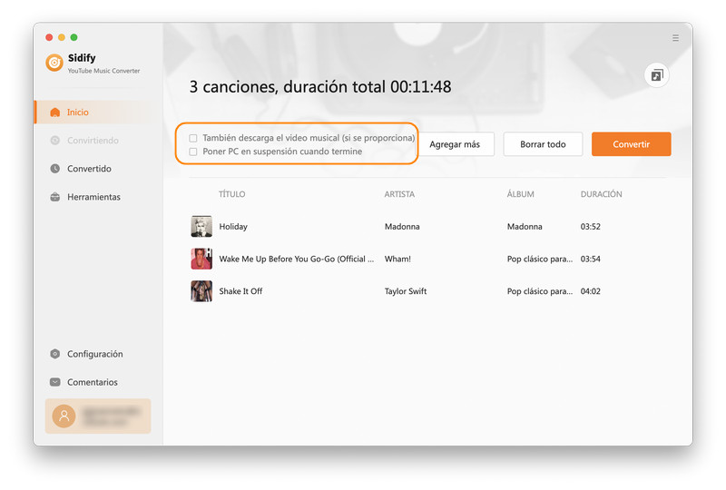Image resolution: width=726 pixels, height=490 pixels.
Task: Select the Holiday song title
Action: coord(233,227)
